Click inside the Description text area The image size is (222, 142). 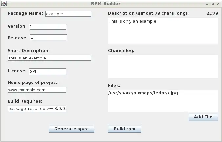click(163, 31)
